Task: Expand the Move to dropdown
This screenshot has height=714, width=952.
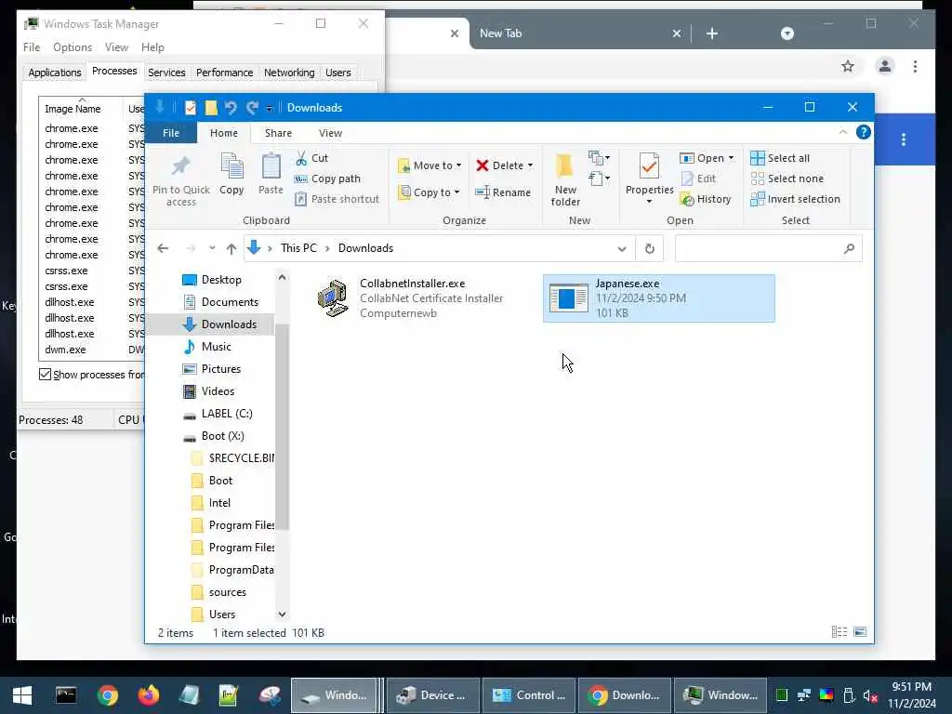Action: tap(459, 165)
